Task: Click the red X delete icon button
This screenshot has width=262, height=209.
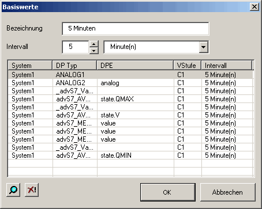Action: click(32, 190)
